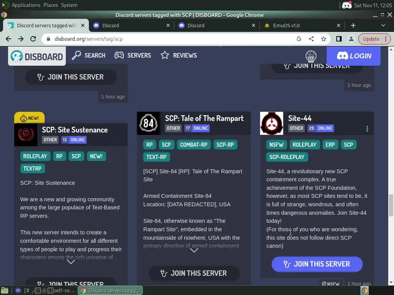Click the DISBOARD logo
394x295 pixels.
coord(37,56)
